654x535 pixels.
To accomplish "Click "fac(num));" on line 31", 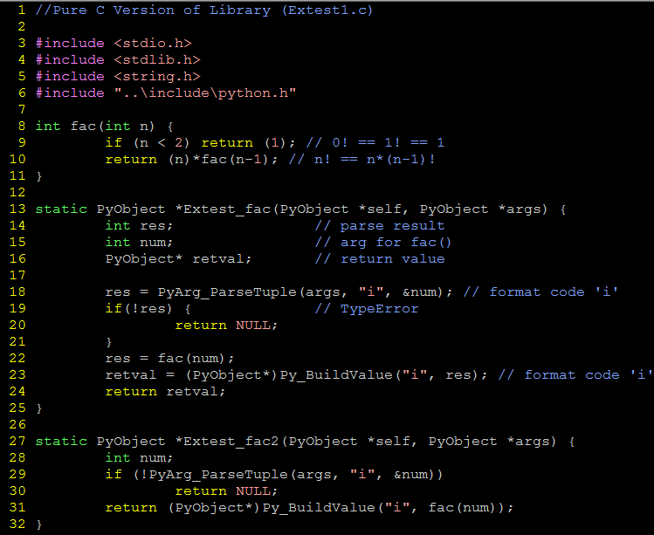I will [472, 507].
